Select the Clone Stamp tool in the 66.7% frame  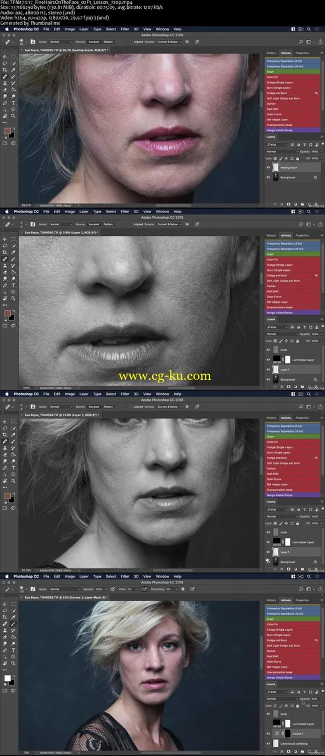(x=5, y=83)
